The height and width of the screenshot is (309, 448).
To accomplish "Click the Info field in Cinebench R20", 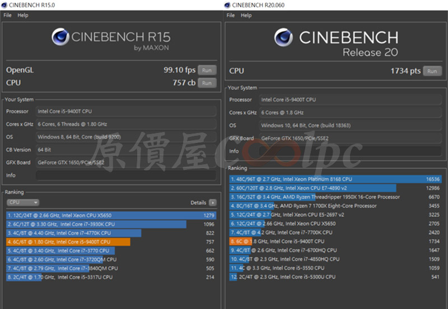I will click(x=351, y=151).
